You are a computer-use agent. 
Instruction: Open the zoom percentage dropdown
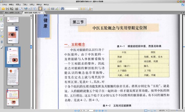pos(166,110)
